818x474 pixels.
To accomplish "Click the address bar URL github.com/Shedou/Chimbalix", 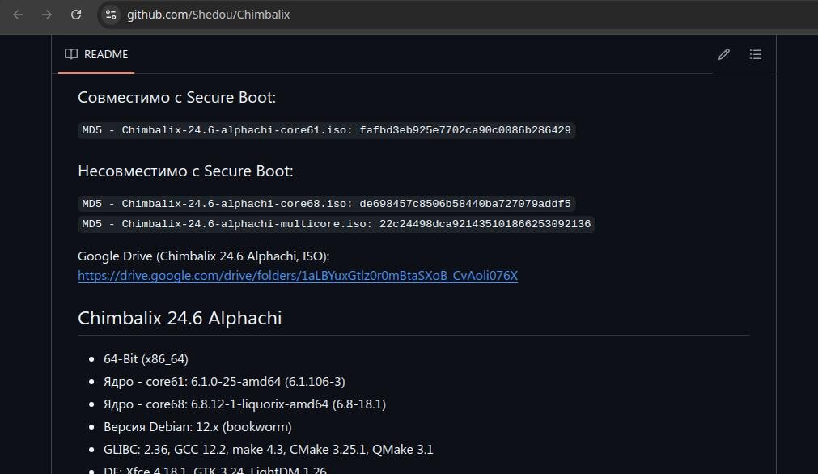I will point(208,15).
